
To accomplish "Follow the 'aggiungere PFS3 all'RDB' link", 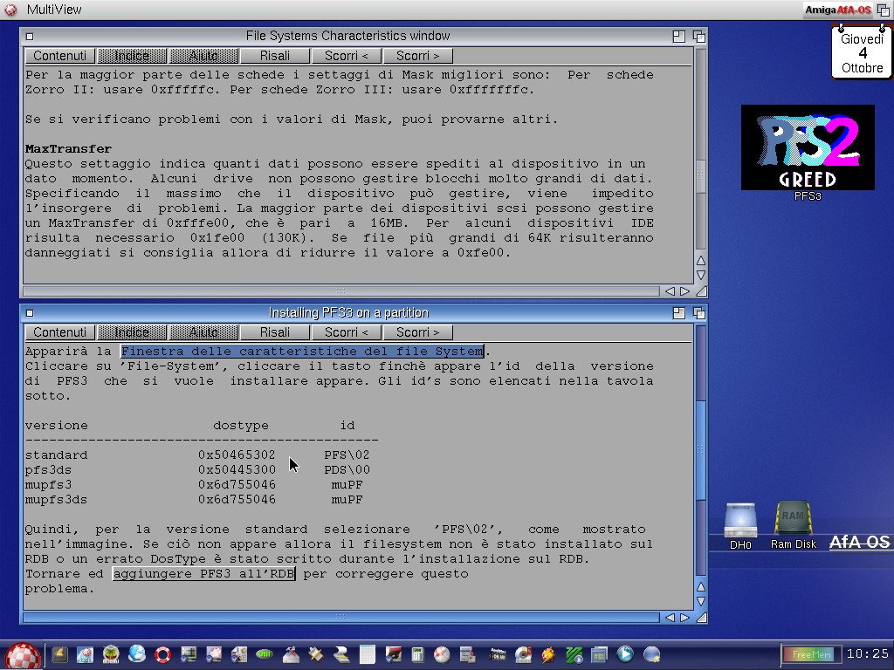I will [x=203, y=574].
